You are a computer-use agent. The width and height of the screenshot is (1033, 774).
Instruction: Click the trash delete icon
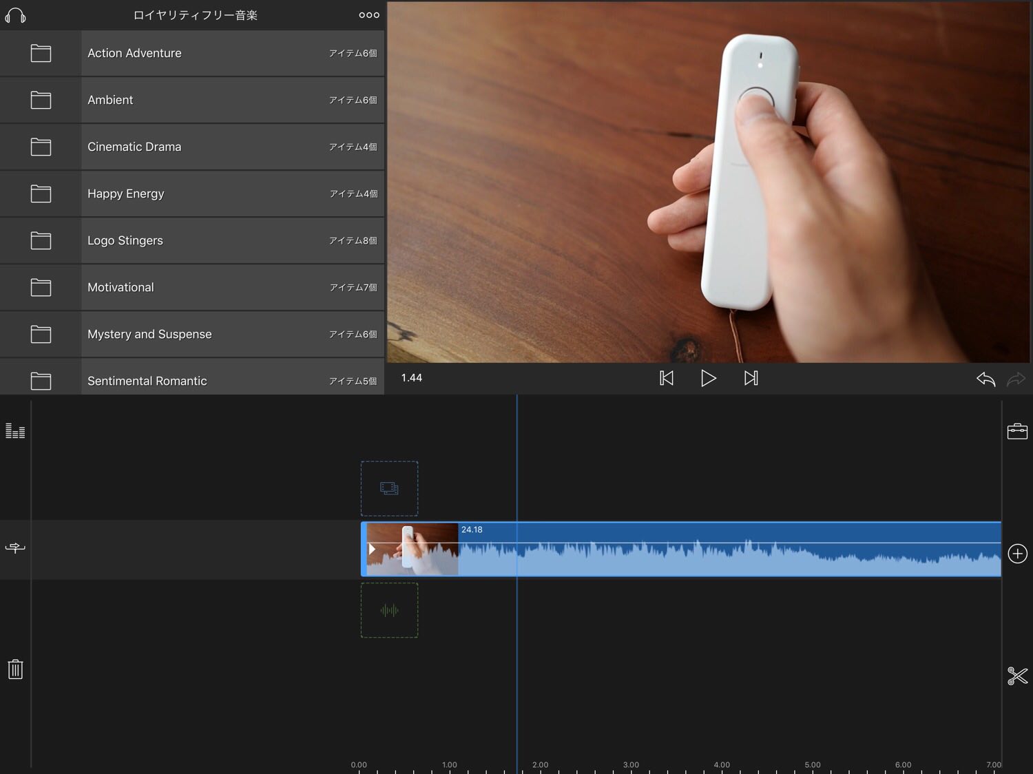tap(15, 669)
